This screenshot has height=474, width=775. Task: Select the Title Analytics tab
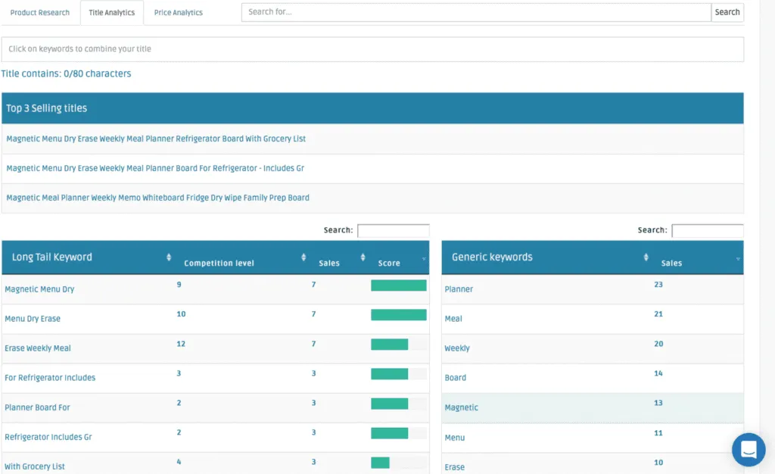click(112, 13)
